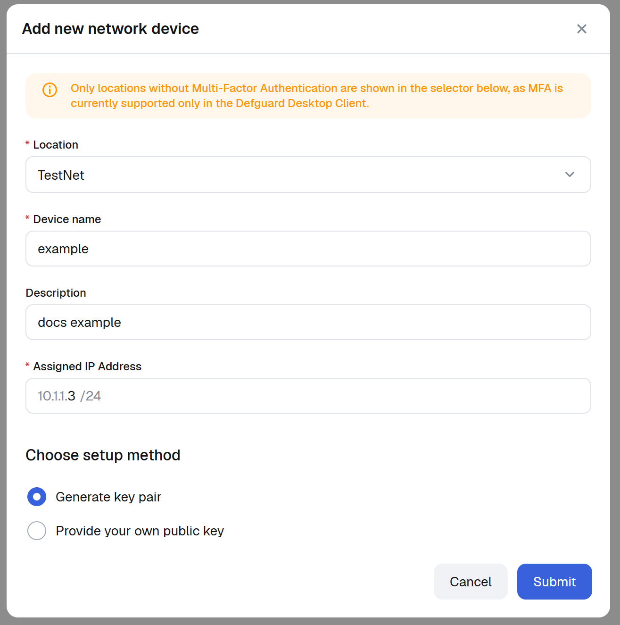
Task: Click the Location field label
Action: [x=56, y=145]
